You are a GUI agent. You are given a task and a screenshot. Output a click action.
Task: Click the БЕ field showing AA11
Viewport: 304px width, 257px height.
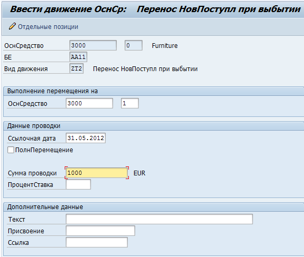(78, 57)
